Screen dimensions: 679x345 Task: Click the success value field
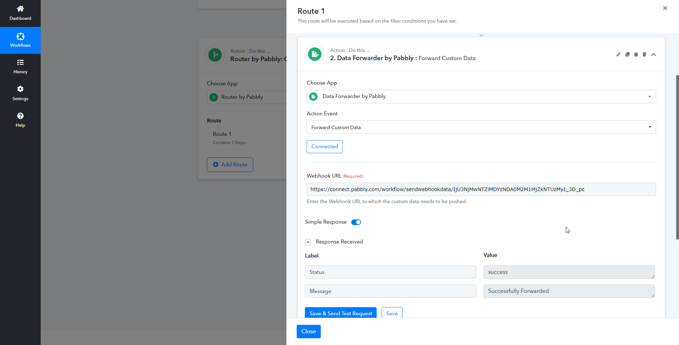click(569, 272)
